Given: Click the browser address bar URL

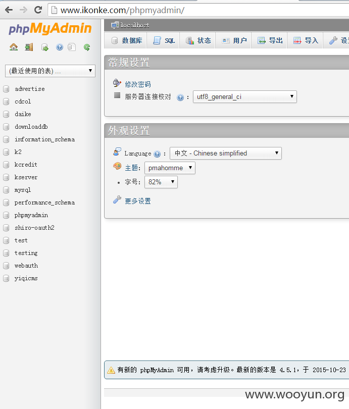Looking at the screenshot, I should 122,10.
